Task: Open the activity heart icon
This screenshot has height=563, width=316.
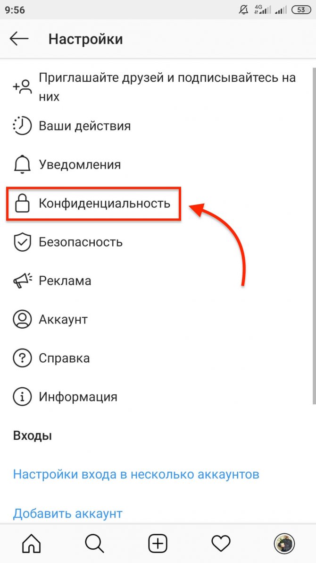Action: [221, 545]
